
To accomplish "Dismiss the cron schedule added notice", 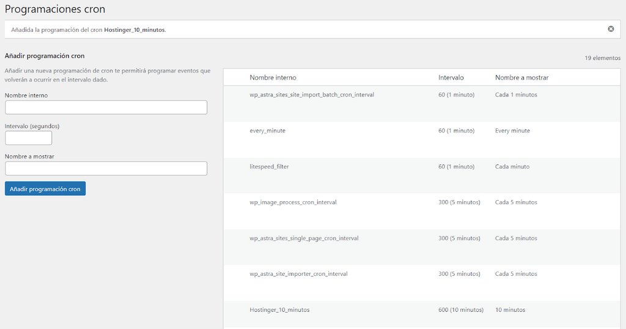I will (611, 29).
